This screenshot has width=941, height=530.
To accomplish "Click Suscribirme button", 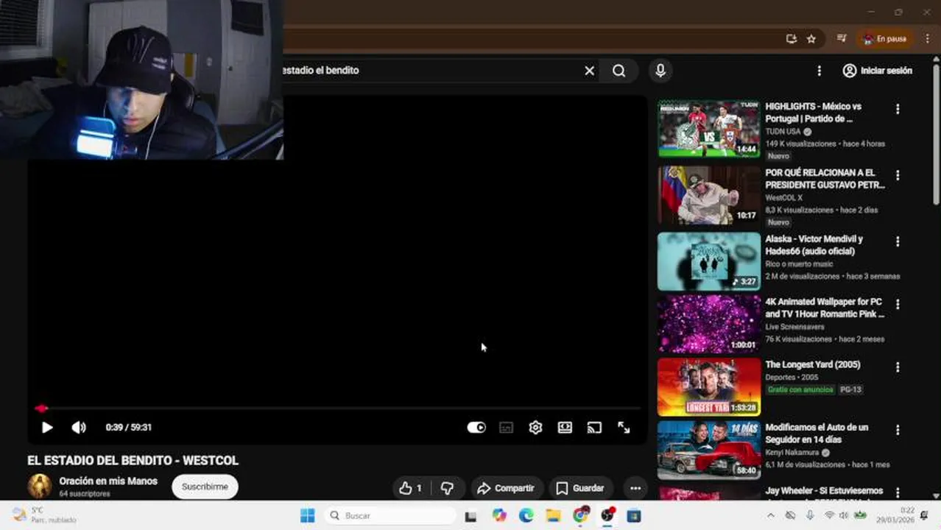I will [x=205, y=487].
